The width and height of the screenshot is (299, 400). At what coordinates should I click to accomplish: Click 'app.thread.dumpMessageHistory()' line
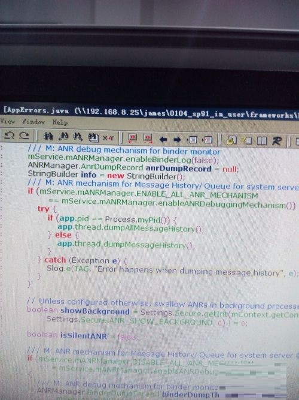[126, 245]
